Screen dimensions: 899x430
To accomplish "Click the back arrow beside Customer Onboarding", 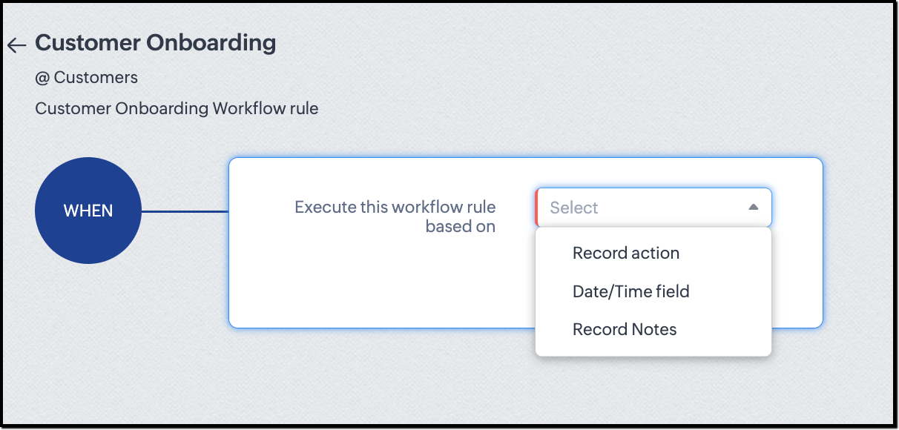I will coord(16,46).
